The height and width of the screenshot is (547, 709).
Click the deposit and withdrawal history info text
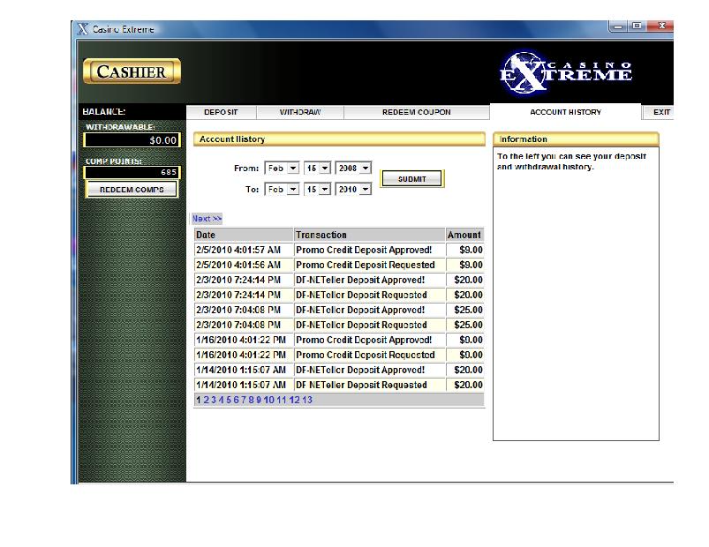pyautogui.click(x=571, y=161)
